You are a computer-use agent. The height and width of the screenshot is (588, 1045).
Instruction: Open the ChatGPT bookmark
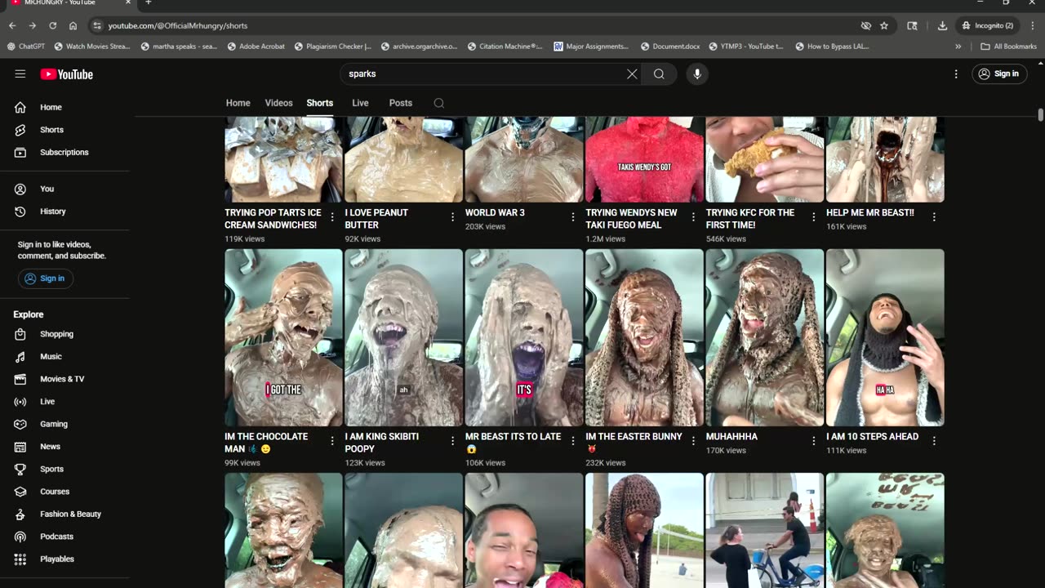click(25, 47)
